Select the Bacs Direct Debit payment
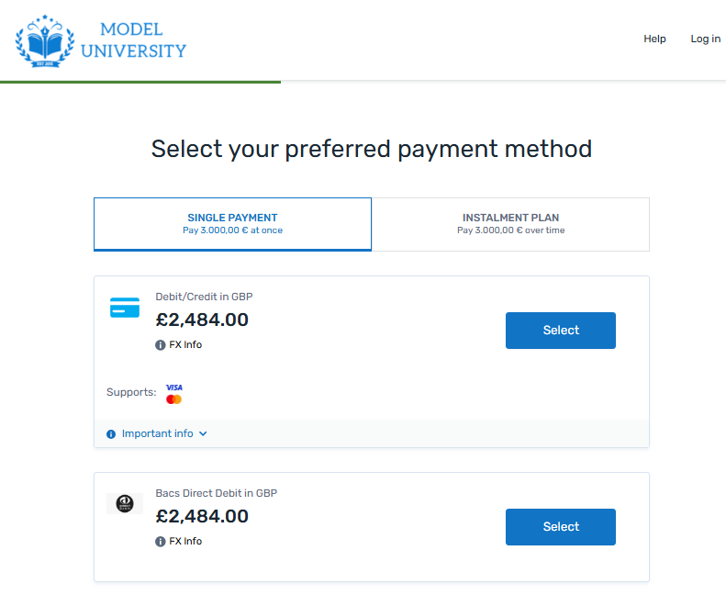Viewport: 726px width, 595px height. click(560, 527)
